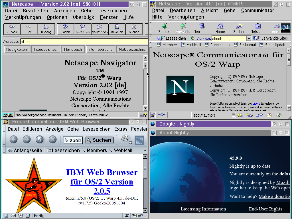This screenshot has height=219, width=292.
Task: Open the printer dropdown arrow in IBM Web Browser
Action: point(130,143)
